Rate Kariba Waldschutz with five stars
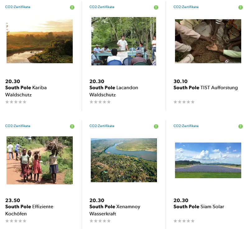 click(x=25, y=102)
